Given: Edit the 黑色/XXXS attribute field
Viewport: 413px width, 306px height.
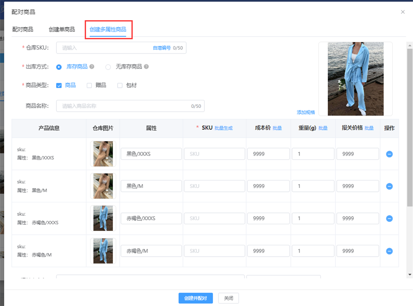Looking at the screenshot, I should point(151,154).
